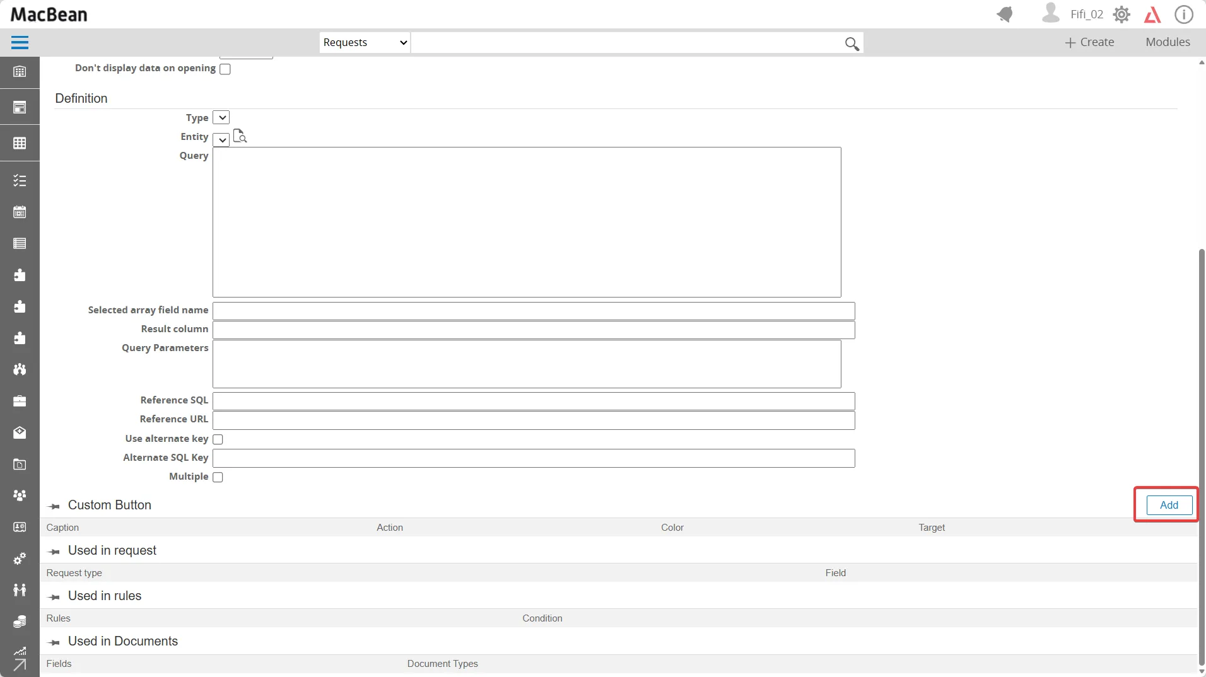Click the Caption column header
This screenshot has width=1206, height=677.
pos(62,528)
